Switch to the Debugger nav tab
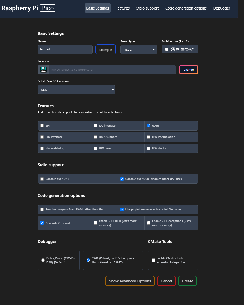 222,8
